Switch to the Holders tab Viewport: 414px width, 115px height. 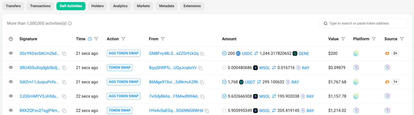[97, 6]
